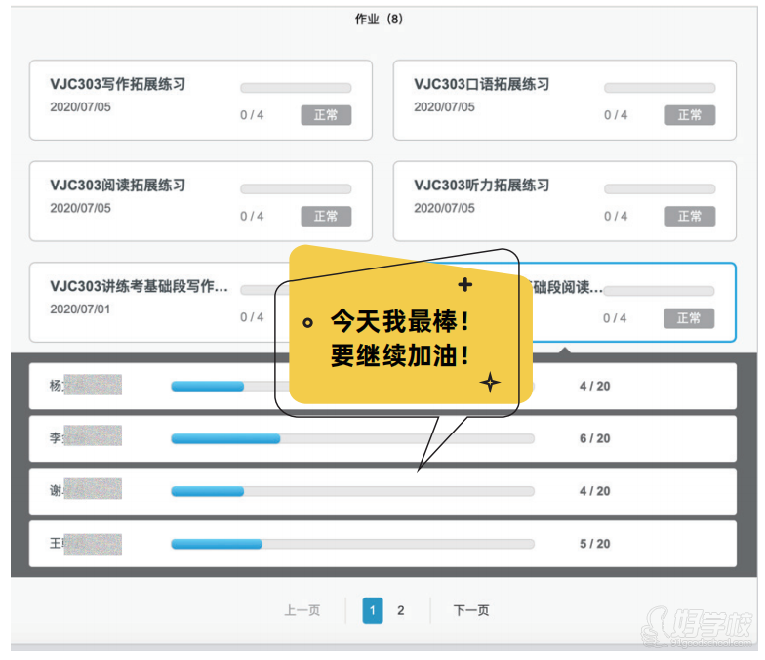
Task: Select VJC303听力拓展练习 homework title
Action: pos(481,186)
